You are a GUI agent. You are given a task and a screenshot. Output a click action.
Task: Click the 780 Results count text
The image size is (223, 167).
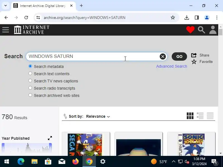[x=14, y=117]
